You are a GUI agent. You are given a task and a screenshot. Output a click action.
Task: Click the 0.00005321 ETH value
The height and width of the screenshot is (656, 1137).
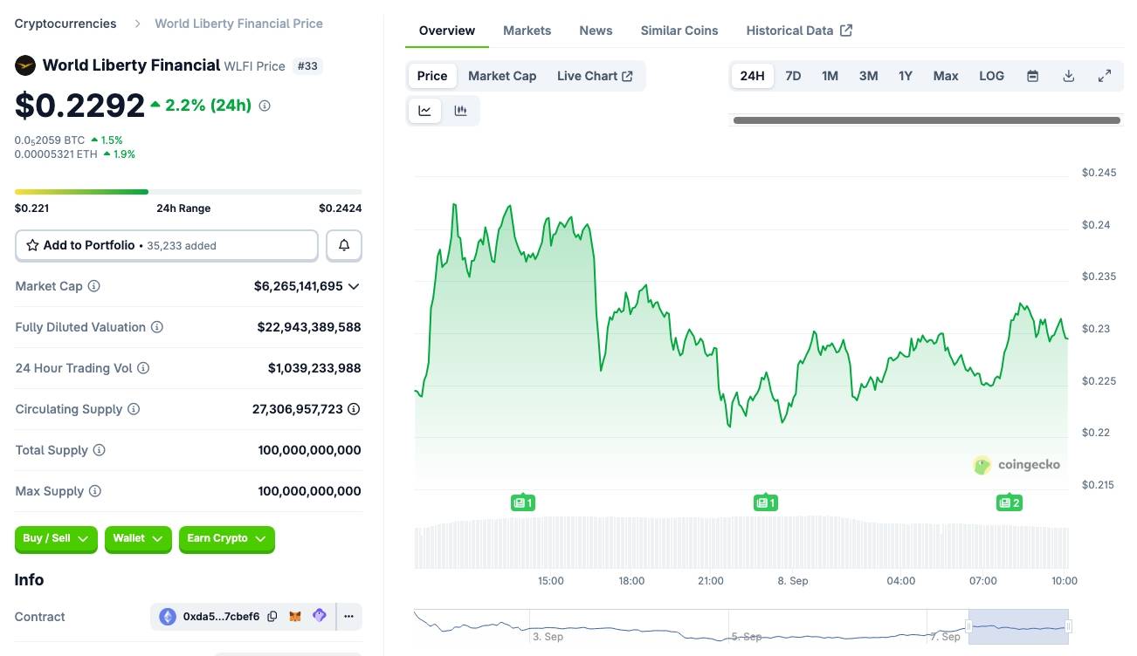[57, 154]
